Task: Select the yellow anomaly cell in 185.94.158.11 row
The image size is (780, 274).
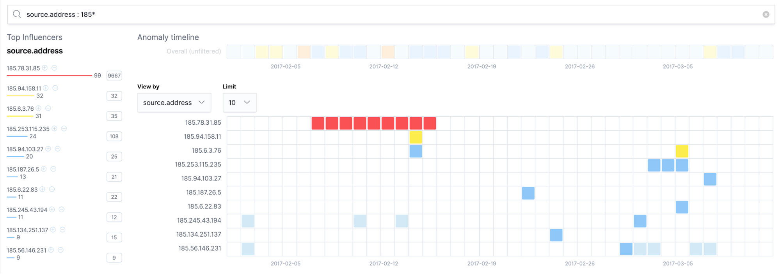Action: pyautogui.click(x=416, y=137)
